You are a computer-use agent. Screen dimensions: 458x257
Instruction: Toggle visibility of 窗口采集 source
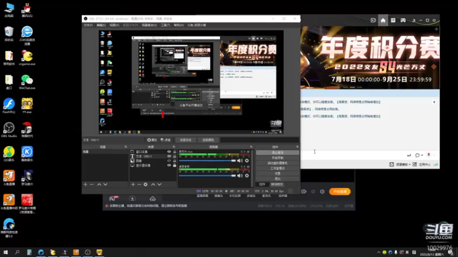169,152
